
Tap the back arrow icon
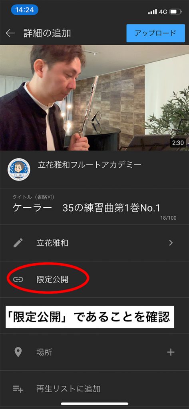click(10, 33)
